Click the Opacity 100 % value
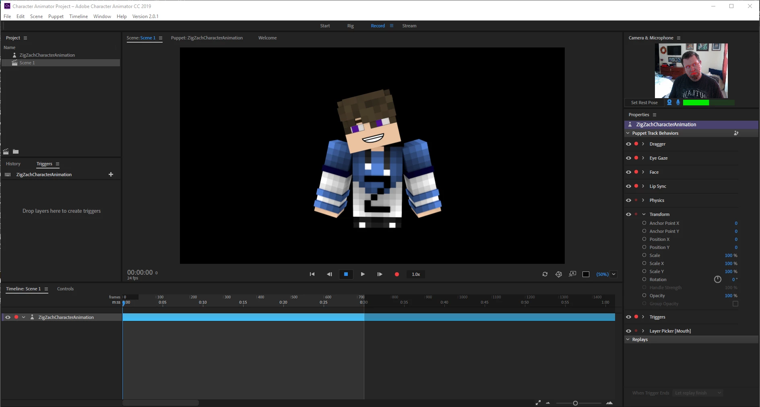Screen dimensions: 760x407 point(731,296)
